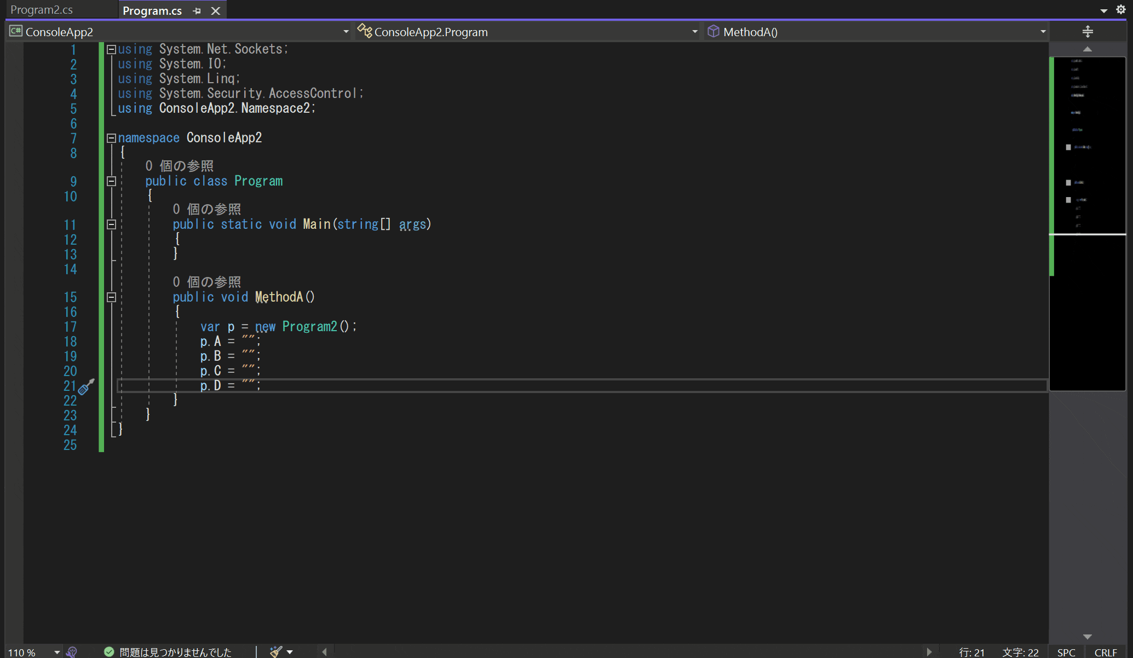Collapse the Main method outline

coord(111,224)
